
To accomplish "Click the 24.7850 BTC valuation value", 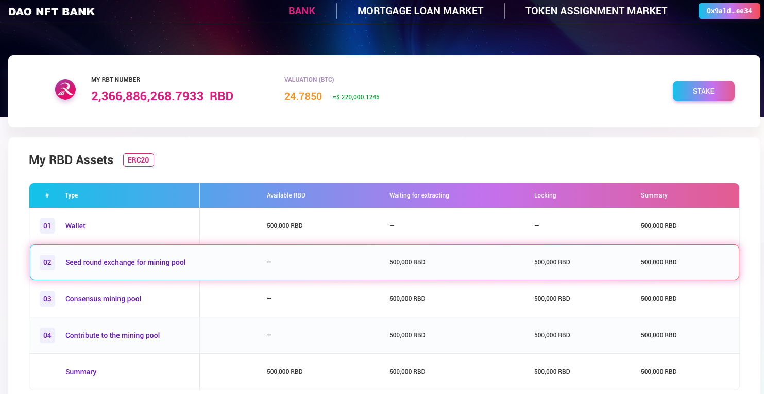I will pos(303,96).
